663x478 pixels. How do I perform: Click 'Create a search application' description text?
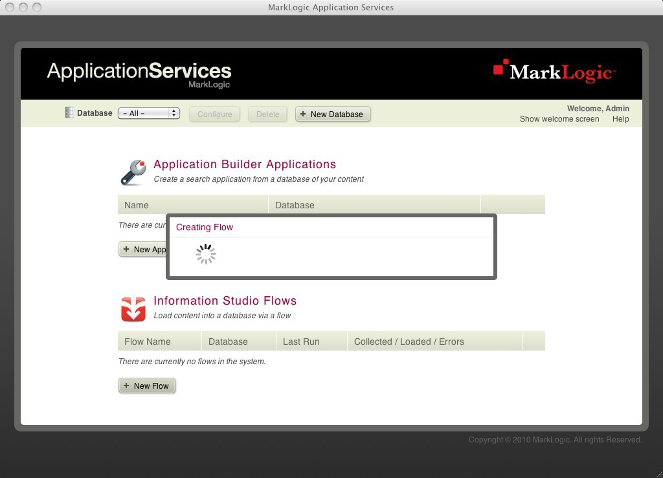258,179
